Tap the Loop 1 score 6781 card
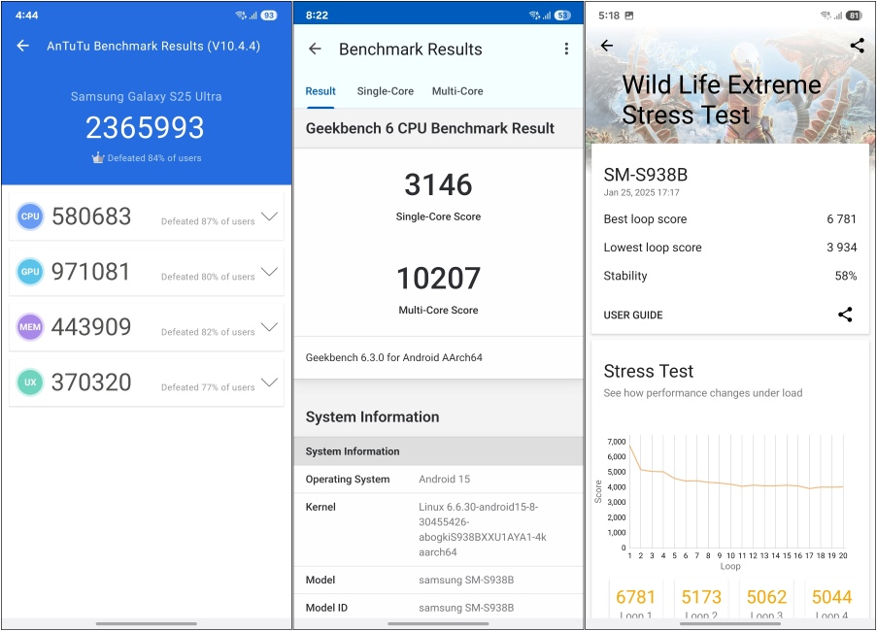Viewport: 877px width, 631px height. tap(635, 600)
